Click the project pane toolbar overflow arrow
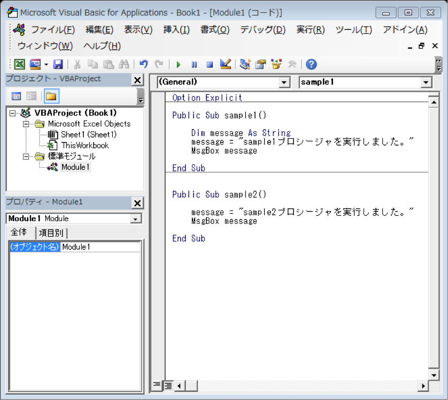Screen dimensions: 448x400 click(140, 96)
